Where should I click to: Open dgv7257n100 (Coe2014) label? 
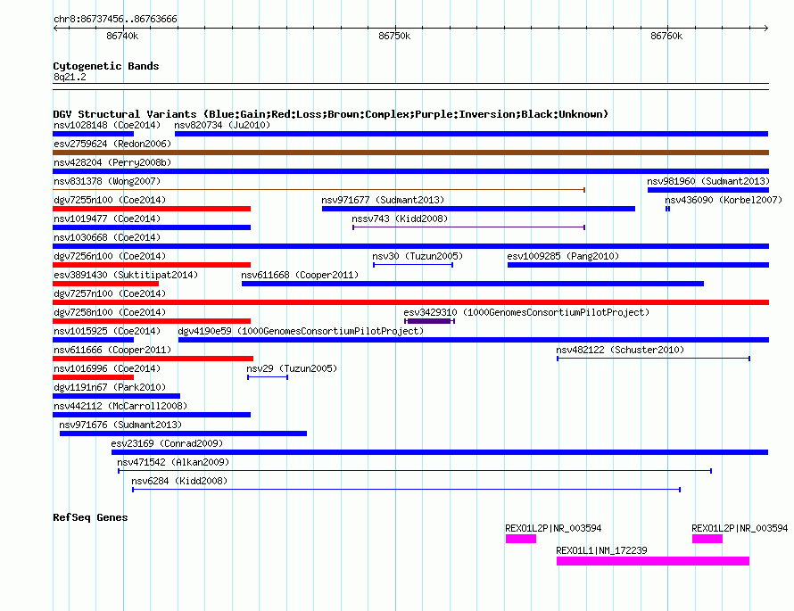click(x=110, y=293)
